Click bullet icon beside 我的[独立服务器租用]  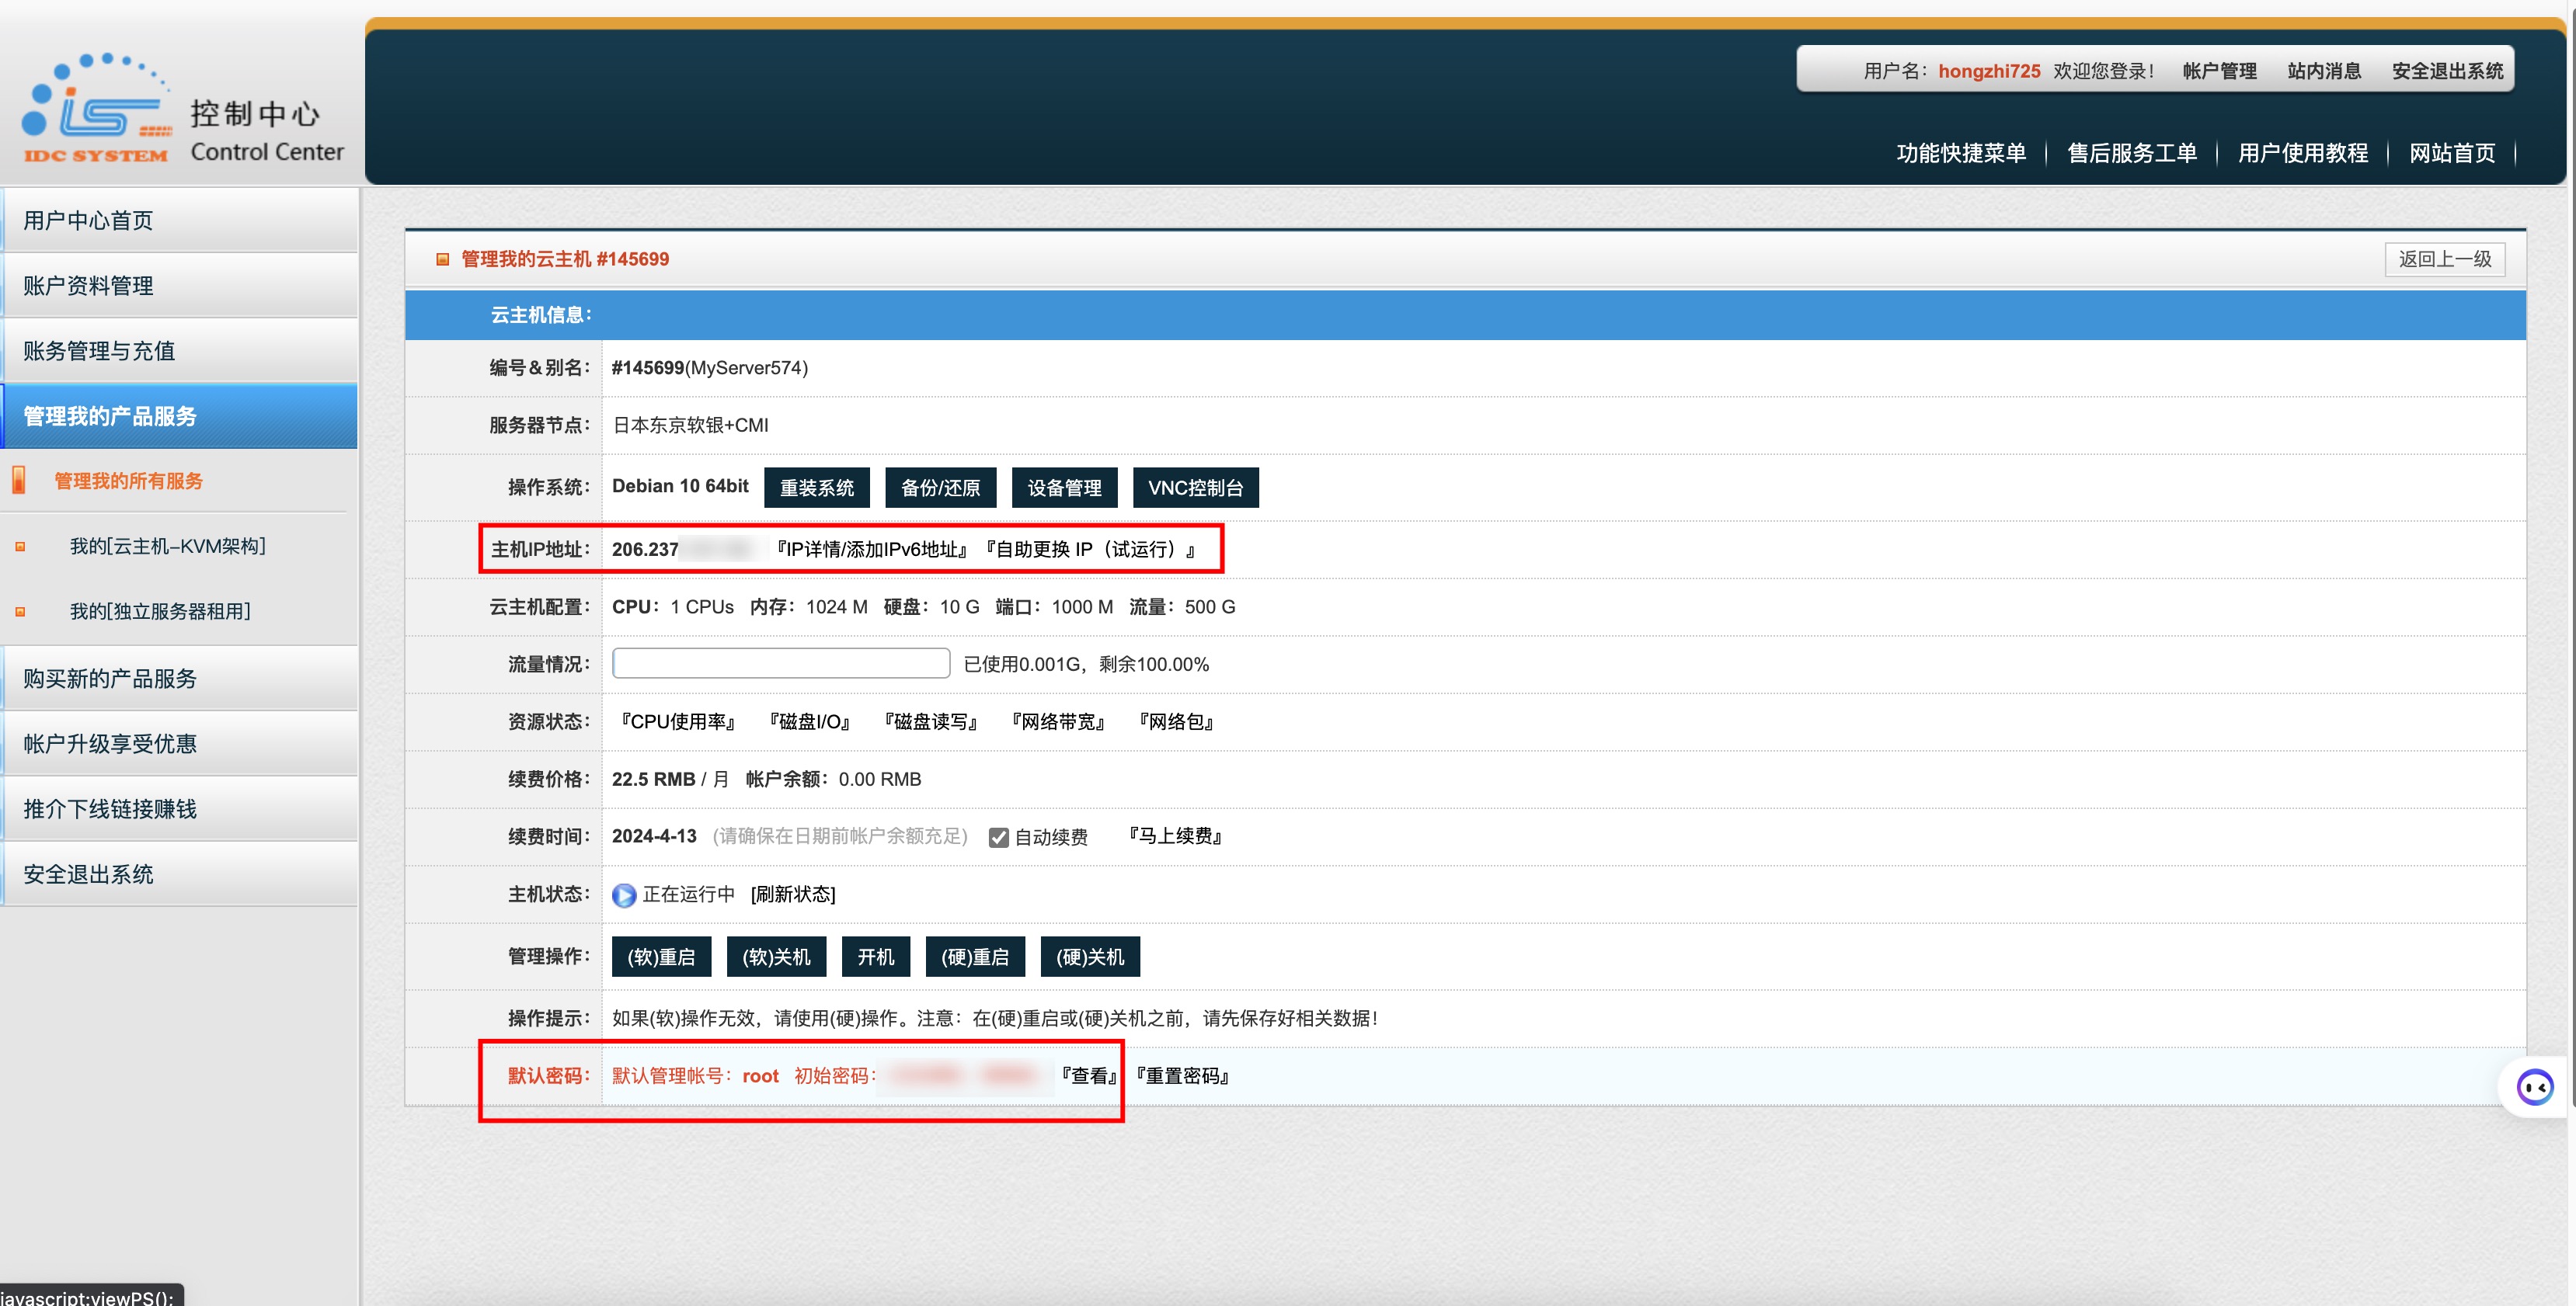click(x=20, y=612)
